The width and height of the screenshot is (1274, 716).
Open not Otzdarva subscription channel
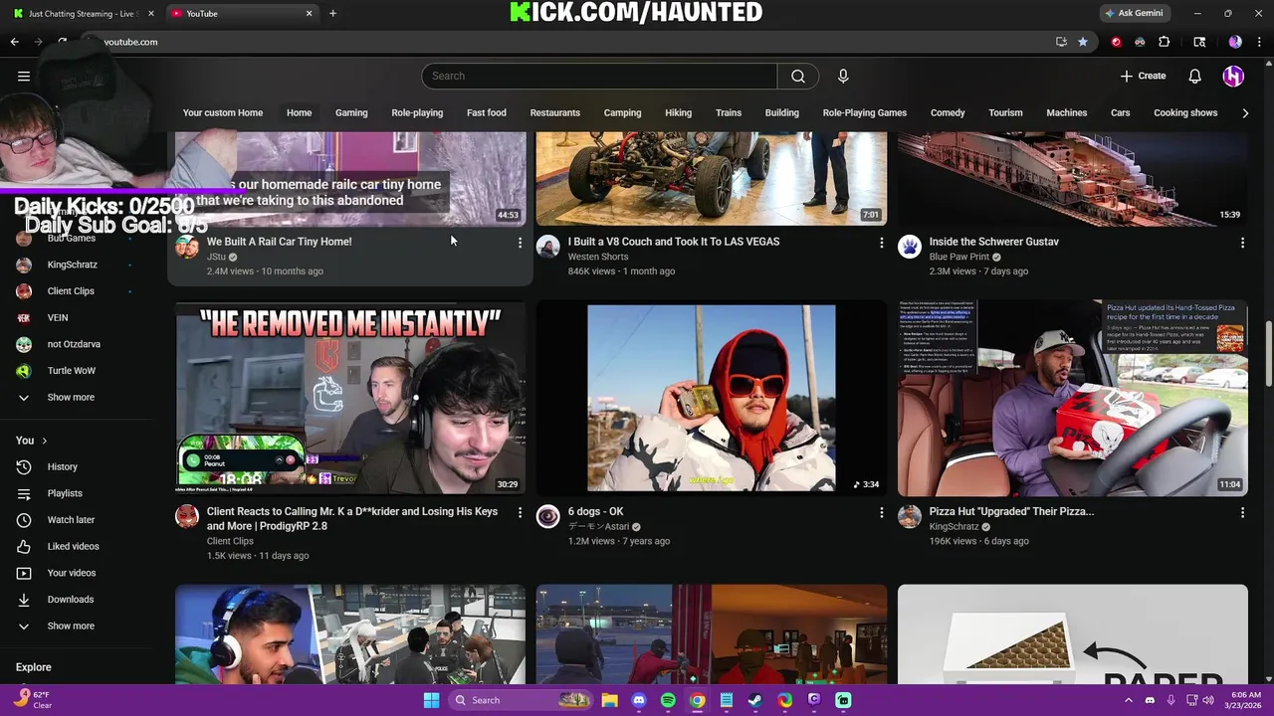point(74,344)
